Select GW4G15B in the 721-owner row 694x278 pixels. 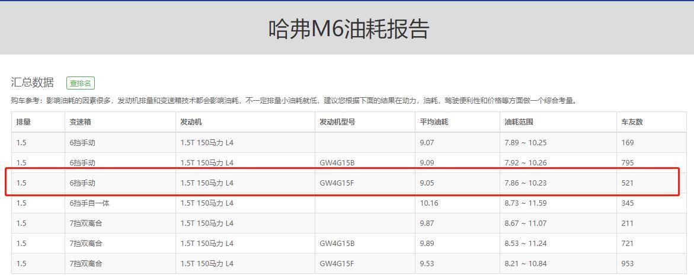point(337,243)
